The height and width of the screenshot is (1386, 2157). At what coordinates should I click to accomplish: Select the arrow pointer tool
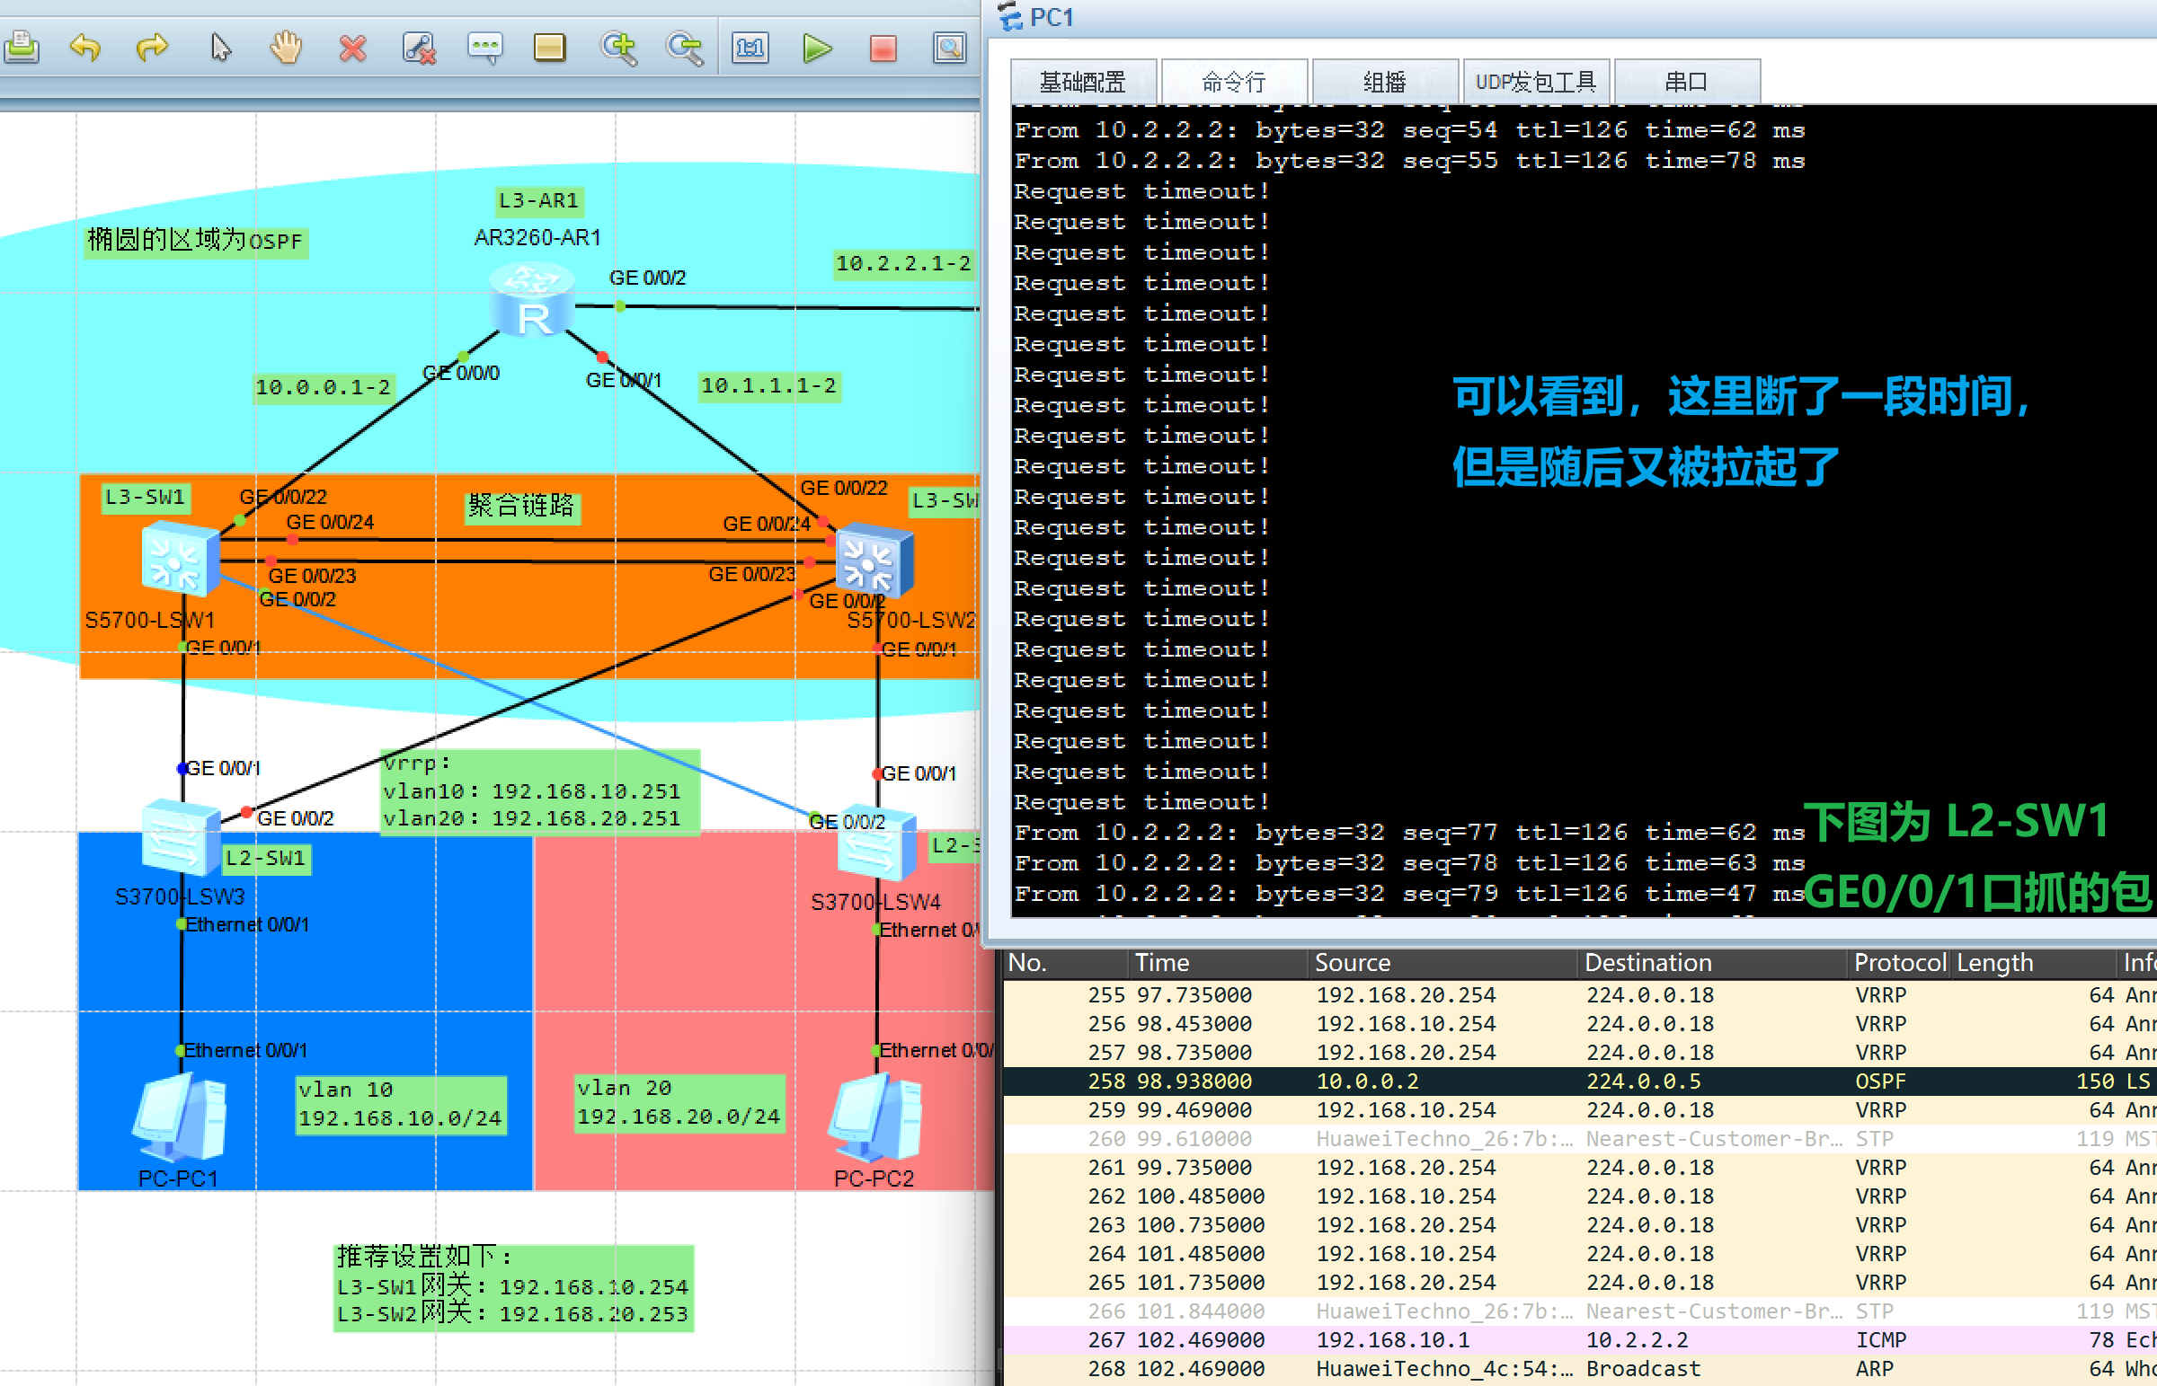(219, 47)
